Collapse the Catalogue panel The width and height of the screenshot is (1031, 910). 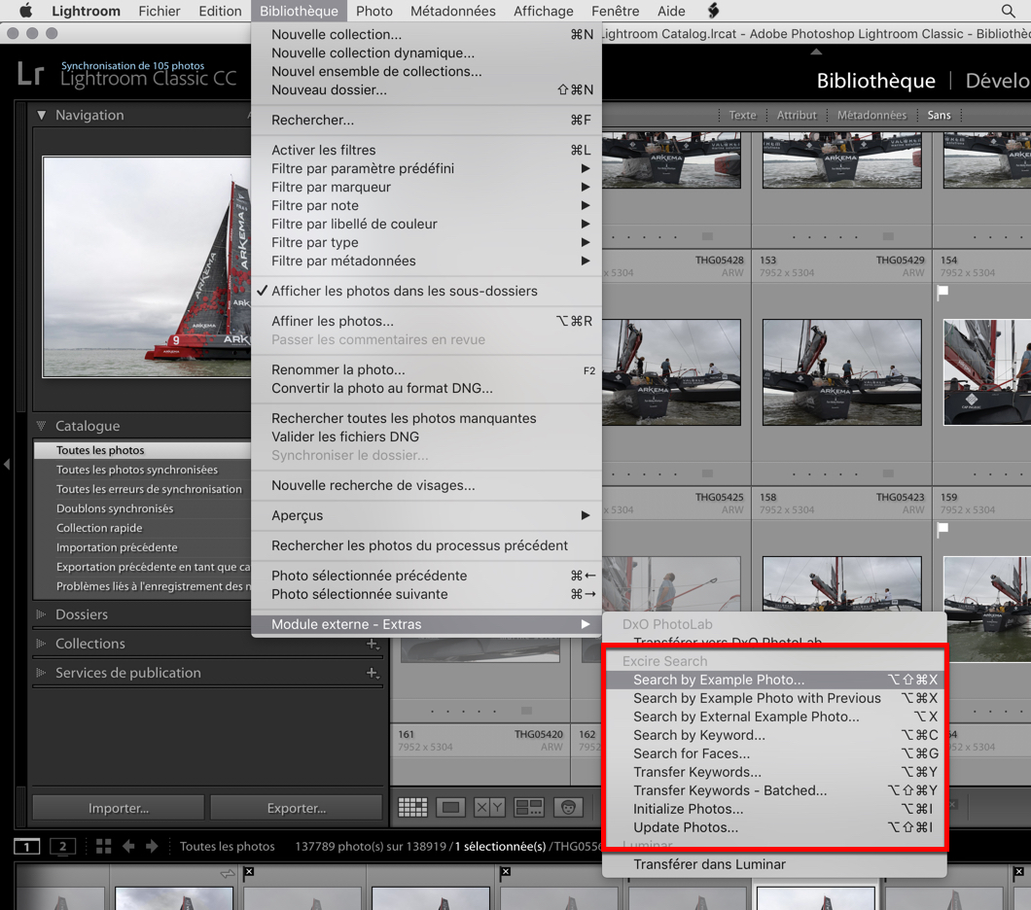42,426
